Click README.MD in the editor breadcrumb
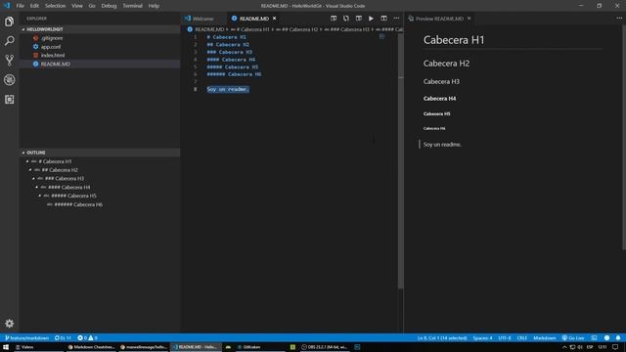The width and height of the screenshot is (626, 352). [209, 29]
